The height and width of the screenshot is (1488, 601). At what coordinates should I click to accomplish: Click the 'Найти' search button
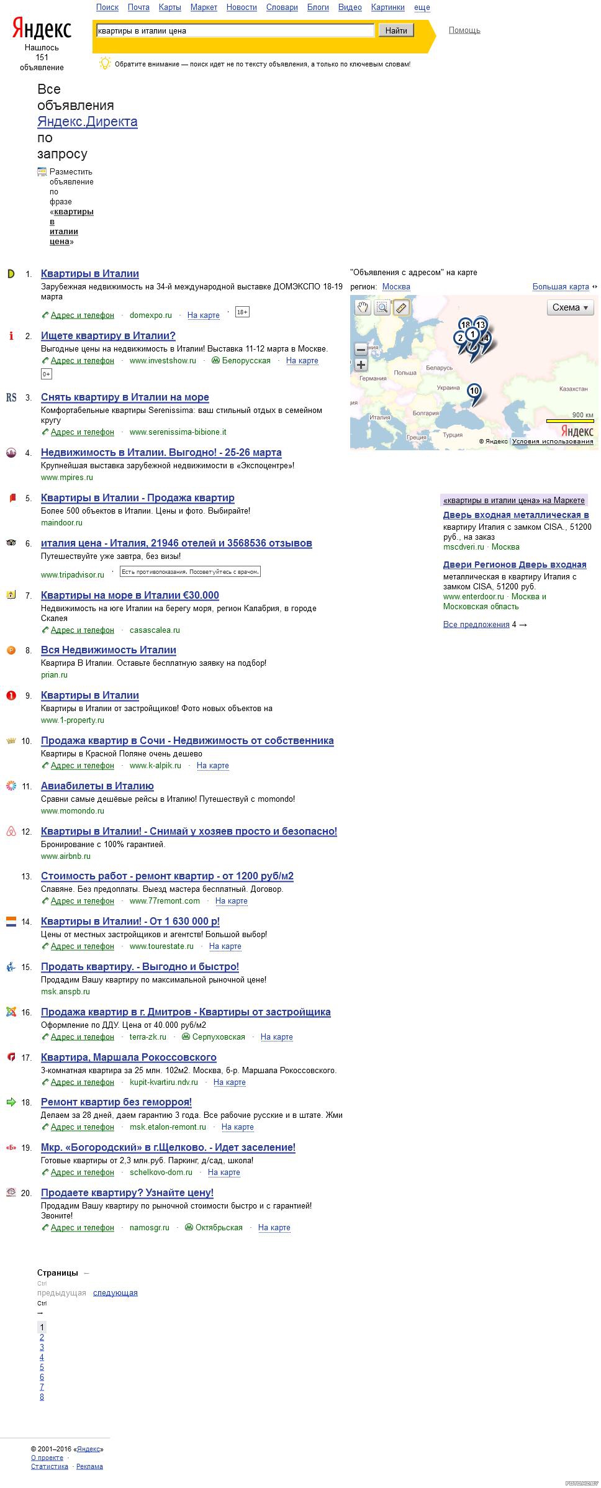(x=396, y=30)
